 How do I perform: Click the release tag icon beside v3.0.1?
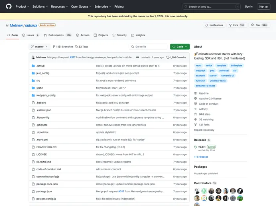tap(195, 147)
